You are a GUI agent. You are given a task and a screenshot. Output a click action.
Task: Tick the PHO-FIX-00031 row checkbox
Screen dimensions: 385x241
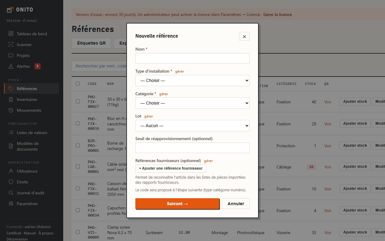(78, 188)
